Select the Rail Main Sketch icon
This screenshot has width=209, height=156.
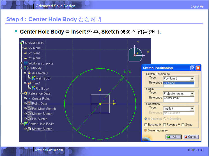pos(29,109)
